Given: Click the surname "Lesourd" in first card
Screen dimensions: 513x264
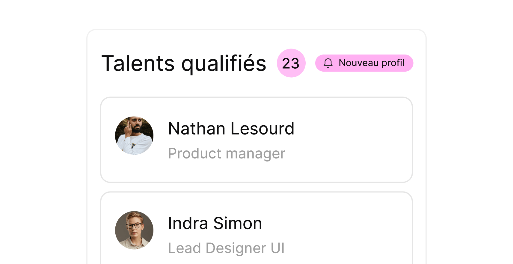Looking at the screenshot, I should (262, 129).
